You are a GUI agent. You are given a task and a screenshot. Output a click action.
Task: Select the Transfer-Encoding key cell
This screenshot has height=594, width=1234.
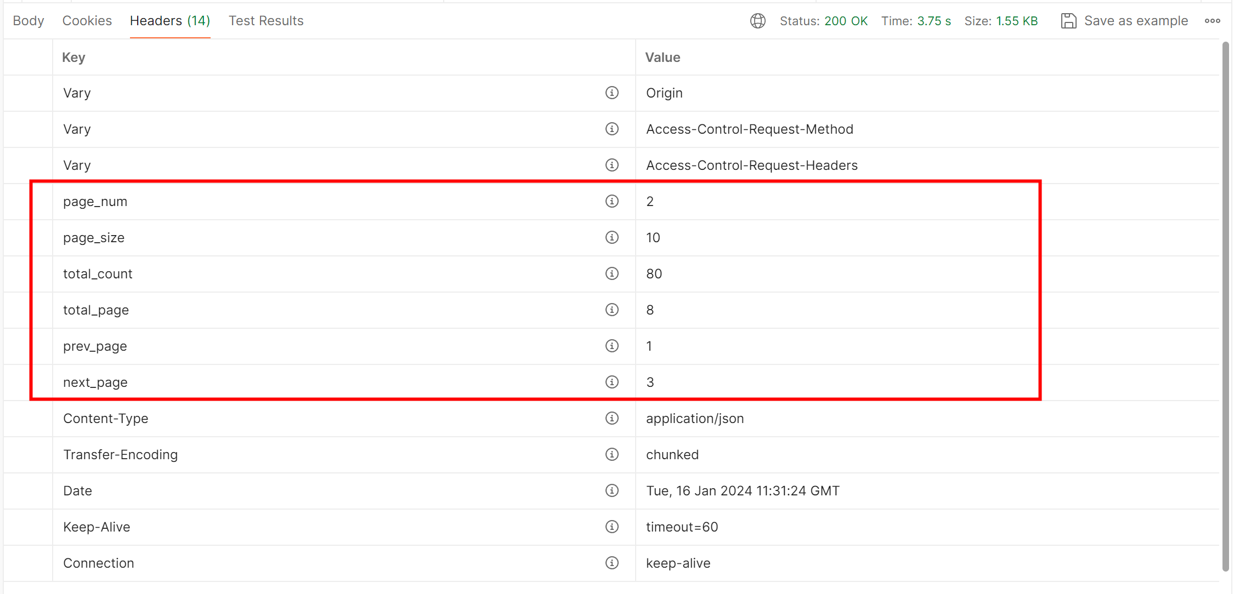pyautogui.click(x=344, y=455)
